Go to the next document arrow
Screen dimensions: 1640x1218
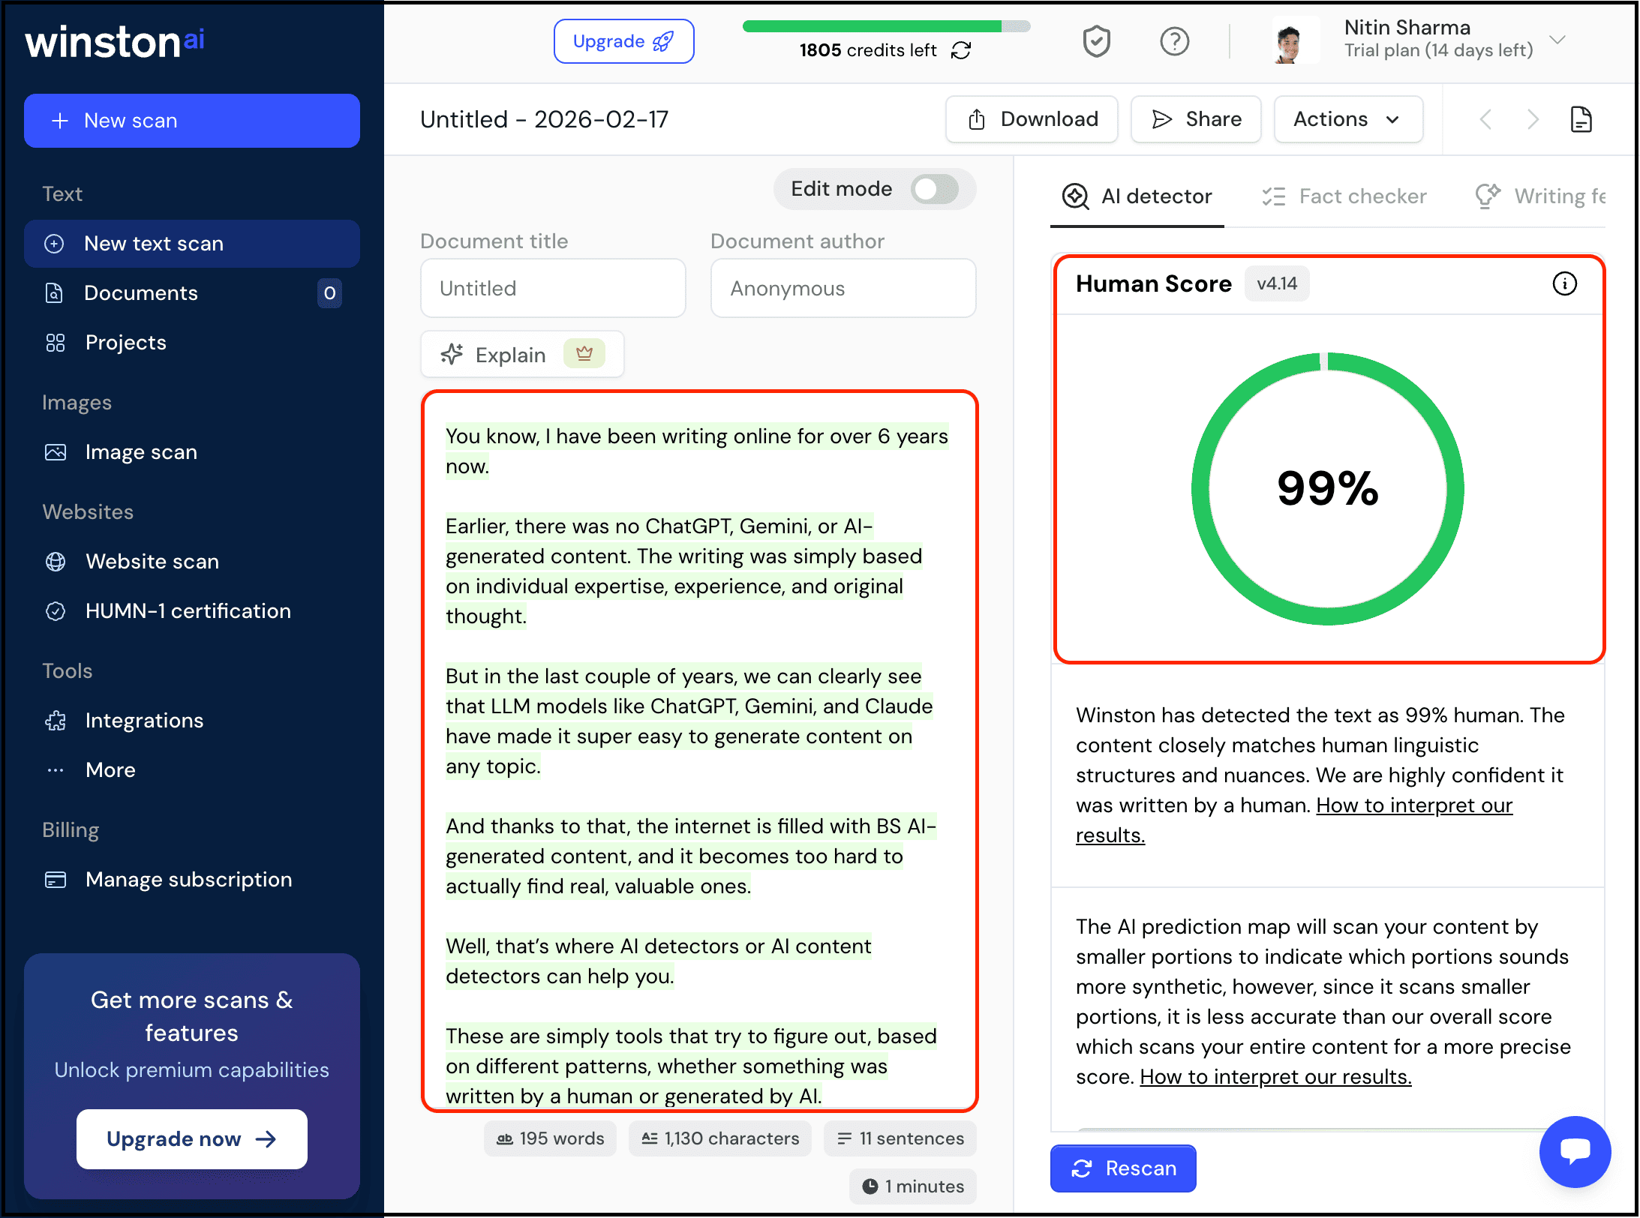click(x=1533, y=119)
